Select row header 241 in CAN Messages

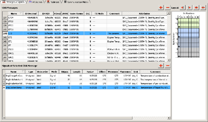(x=5, y=33)
